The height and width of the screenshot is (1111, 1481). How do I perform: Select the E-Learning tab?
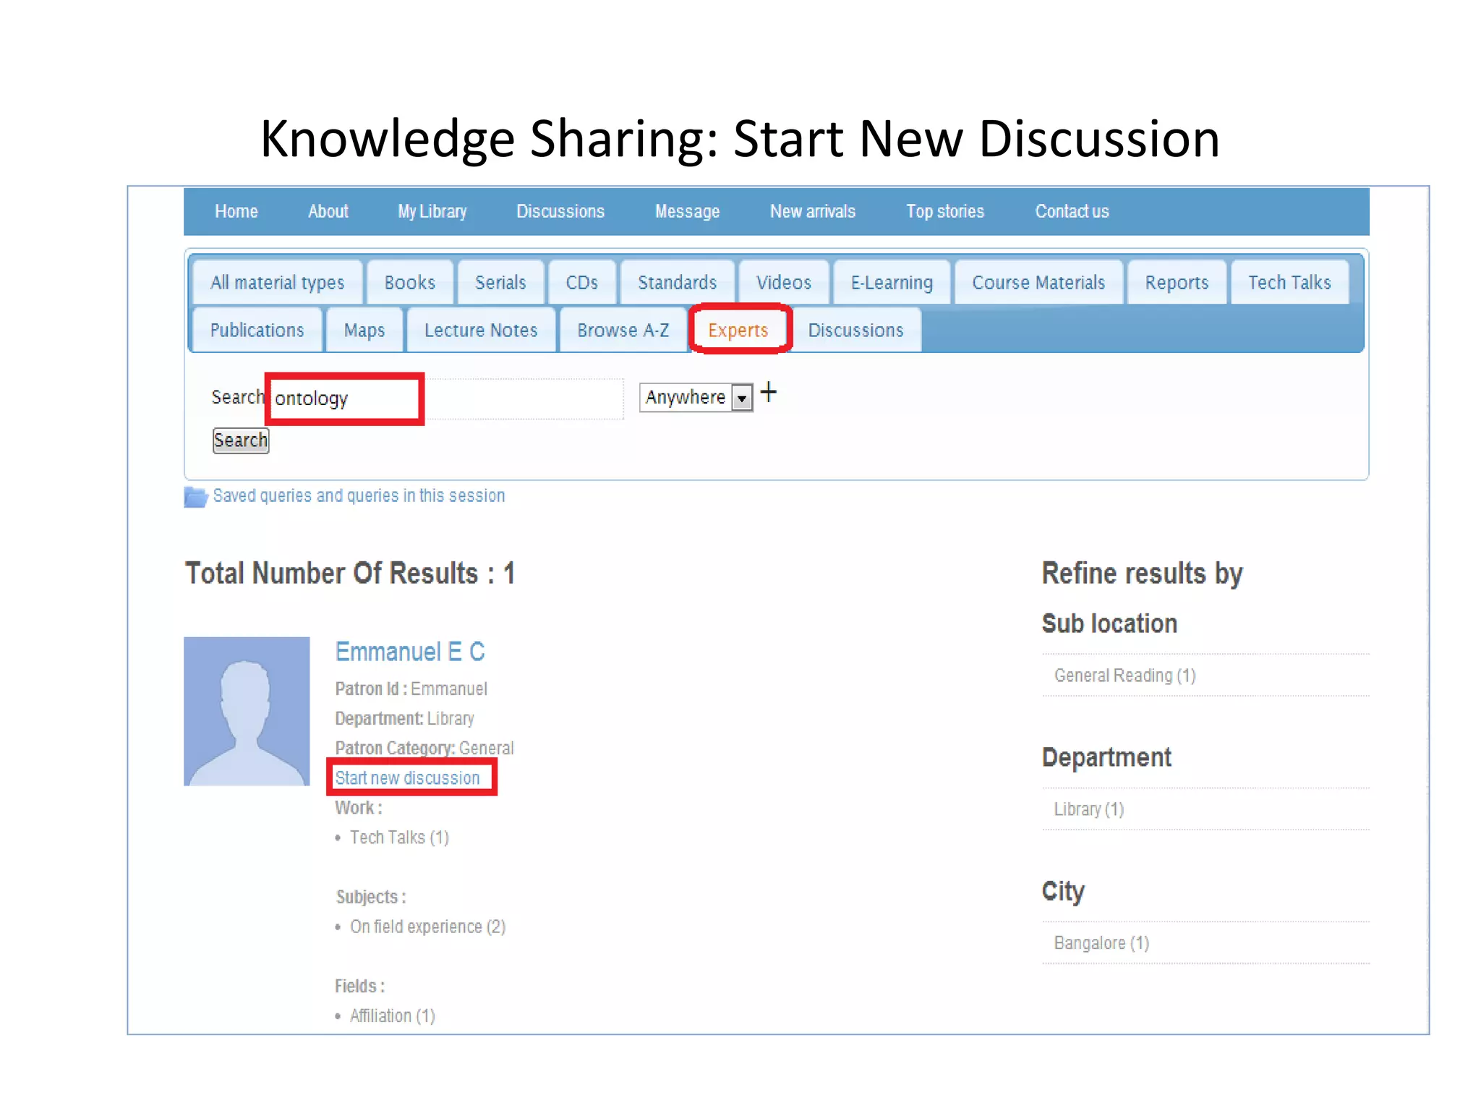click(892, 282)
